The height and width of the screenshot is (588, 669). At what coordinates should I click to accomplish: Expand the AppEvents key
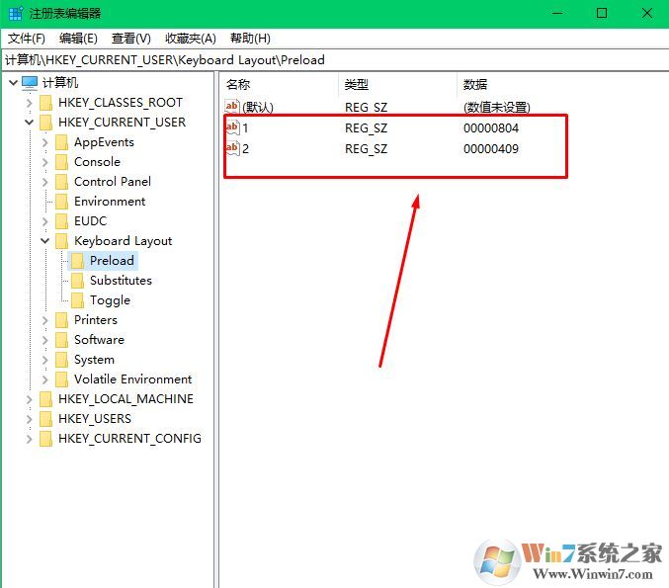pyautogui.click(x=45, y=142)
